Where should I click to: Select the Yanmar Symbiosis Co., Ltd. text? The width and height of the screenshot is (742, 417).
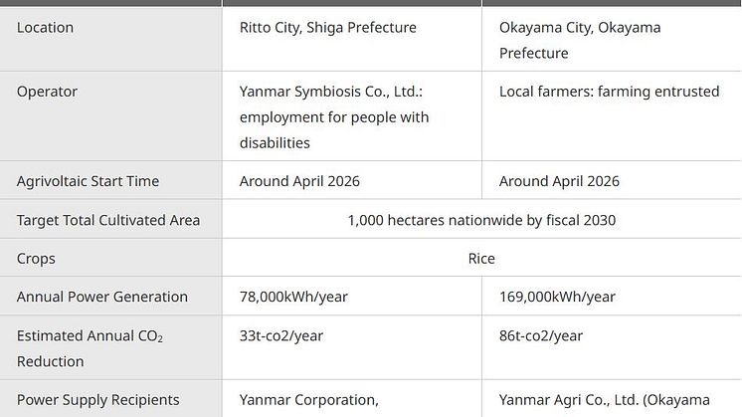click(331, 92)
